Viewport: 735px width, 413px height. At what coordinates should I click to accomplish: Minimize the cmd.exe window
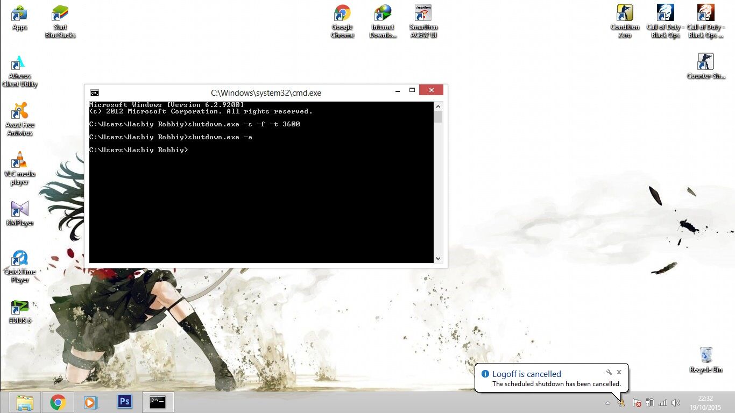point(397,90)
